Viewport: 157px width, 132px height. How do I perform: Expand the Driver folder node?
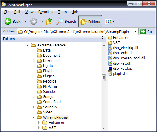pos(33,61)
